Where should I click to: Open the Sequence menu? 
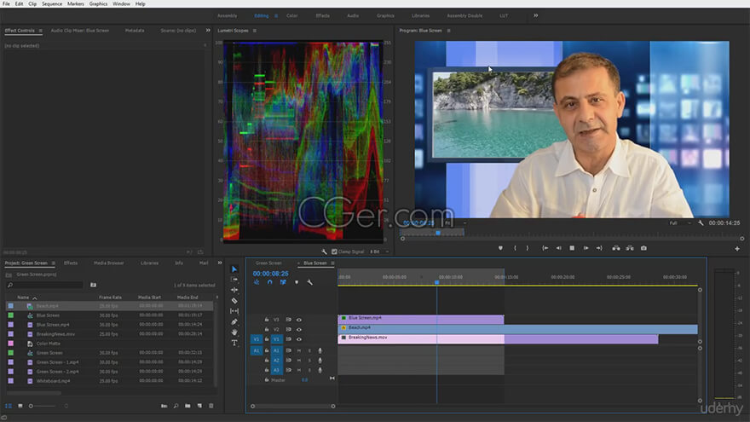pyautogui.click(x=52, y=3)
